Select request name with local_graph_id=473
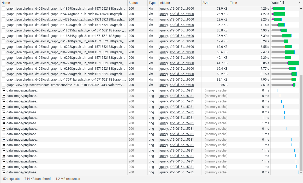This screenshot has height=183, width=303. click(66, 19)
